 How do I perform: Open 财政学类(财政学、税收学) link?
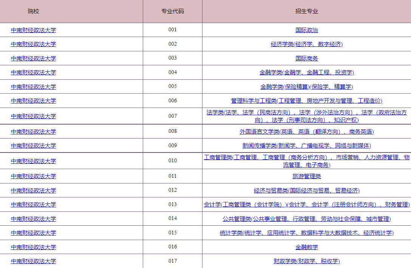[306, 261]
